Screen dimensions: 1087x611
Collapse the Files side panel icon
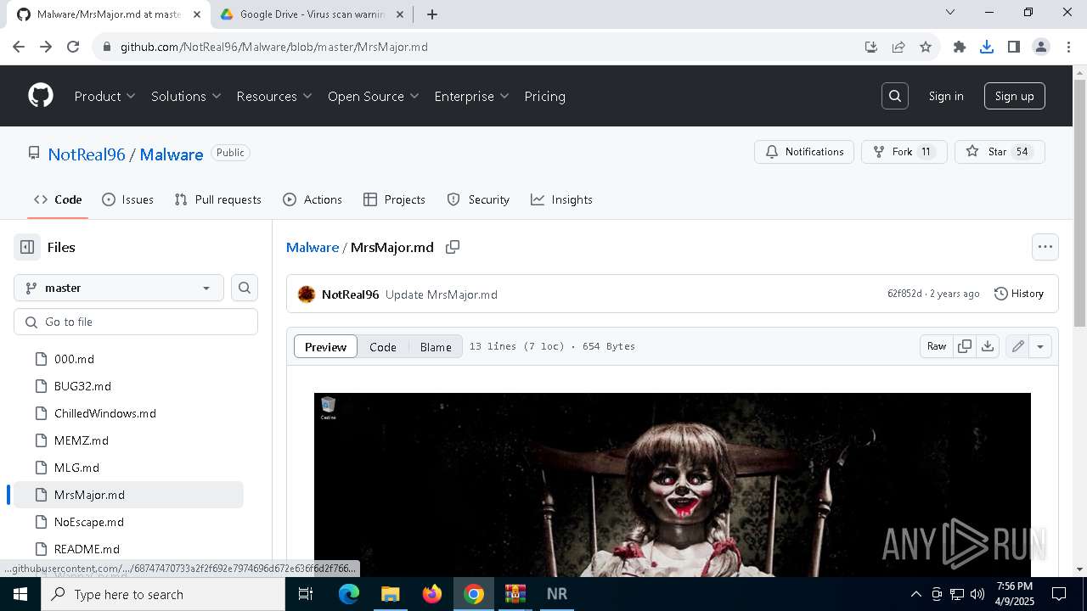click(x=27, y=247)
